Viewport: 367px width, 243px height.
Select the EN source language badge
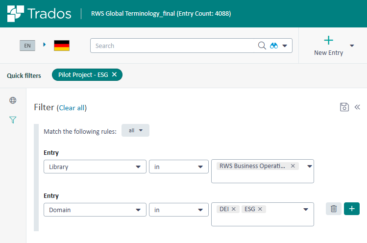(27, 46)
